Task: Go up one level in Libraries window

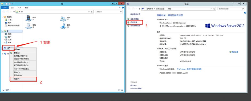Action: pyautogui.click(x=14, y=12)
